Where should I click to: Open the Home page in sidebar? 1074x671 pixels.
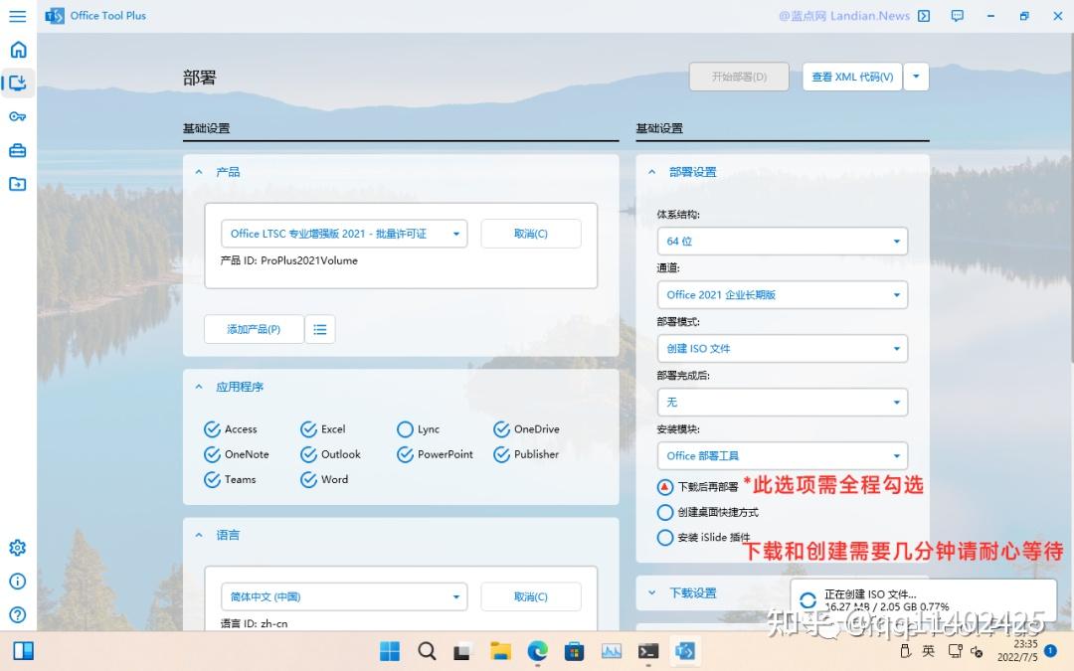pos(17,49)
